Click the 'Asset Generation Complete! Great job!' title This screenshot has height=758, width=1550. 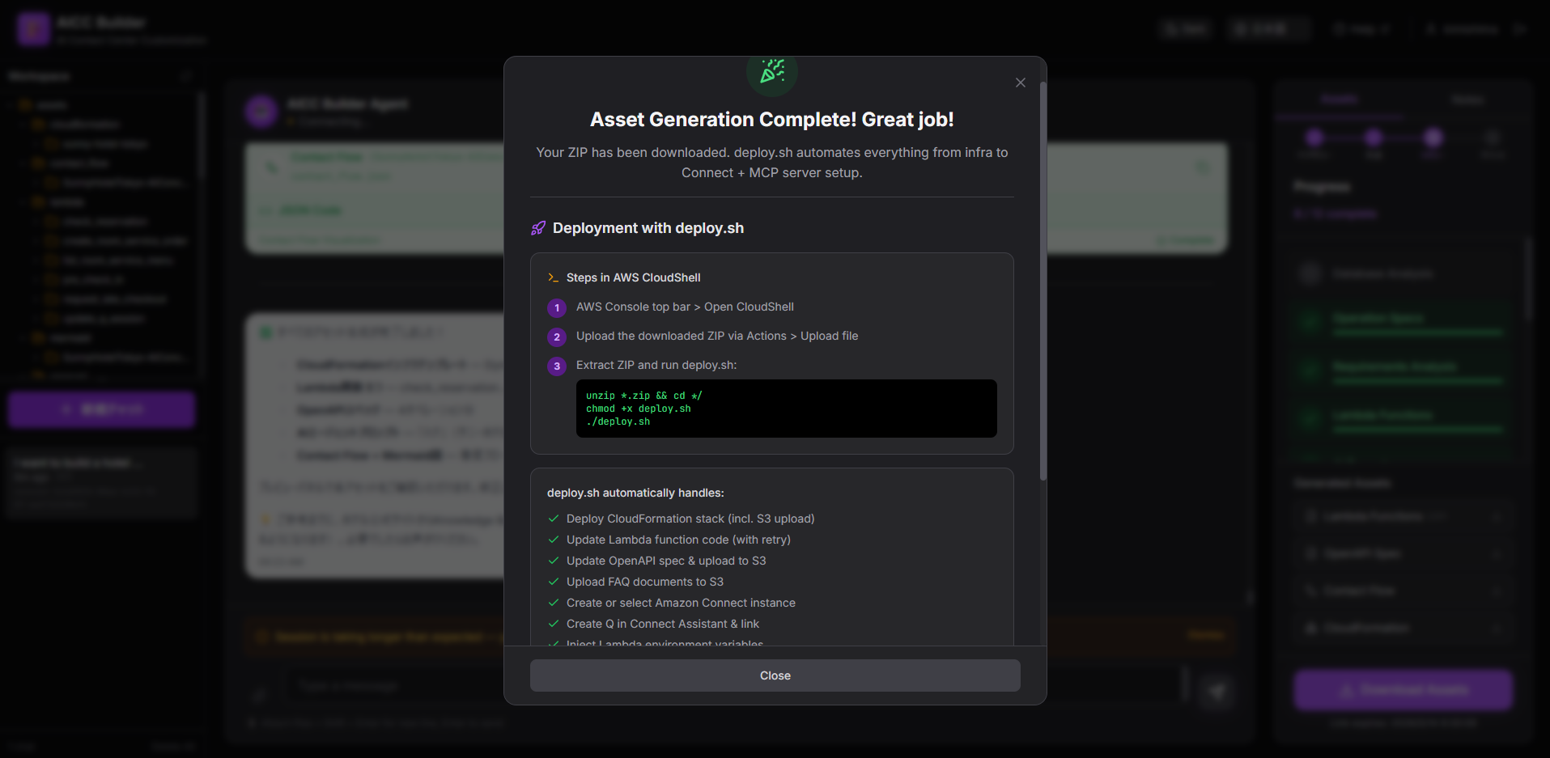click(772, 120)
